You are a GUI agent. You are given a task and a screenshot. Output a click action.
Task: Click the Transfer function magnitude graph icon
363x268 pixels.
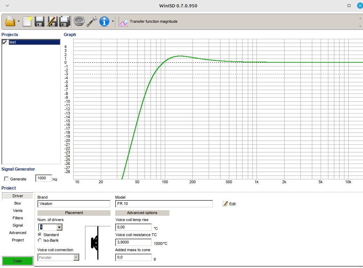coord(123,21)
